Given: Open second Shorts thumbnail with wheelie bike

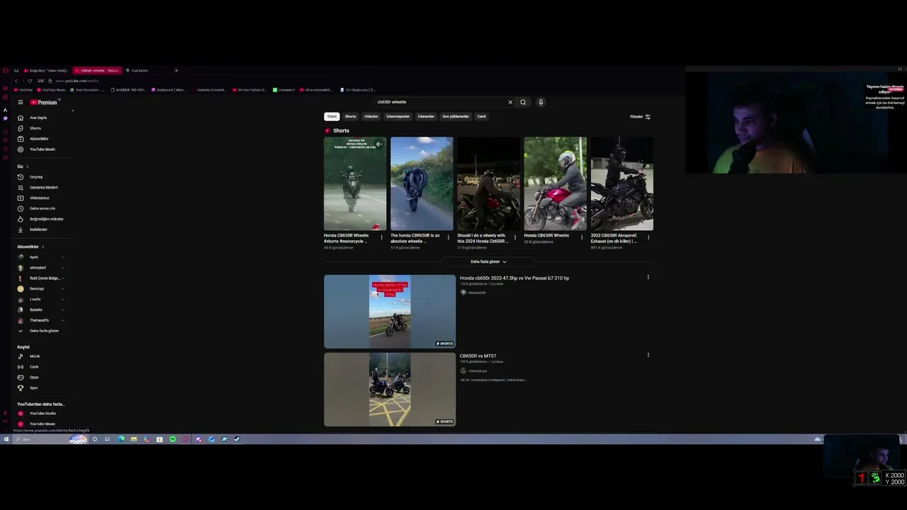Looking at the screenshot, I should point(422,183).
